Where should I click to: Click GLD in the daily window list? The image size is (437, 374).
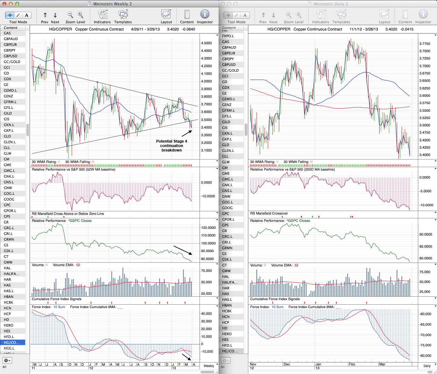226,145
